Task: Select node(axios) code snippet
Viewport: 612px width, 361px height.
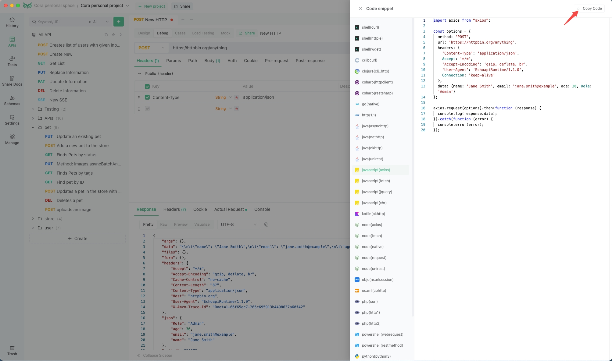Action: point(372,225)
